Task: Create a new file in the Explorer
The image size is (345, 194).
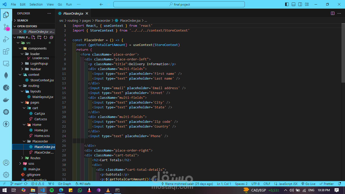Action: (x=33, y=37)
